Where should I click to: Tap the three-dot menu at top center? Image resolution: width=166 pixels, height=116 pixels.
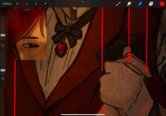click(83, 2)
